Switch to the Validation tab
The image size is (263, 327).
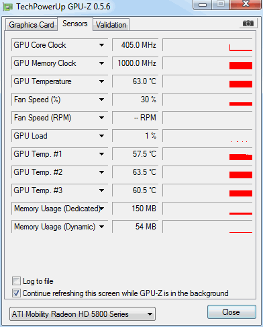tap(111, 25)
